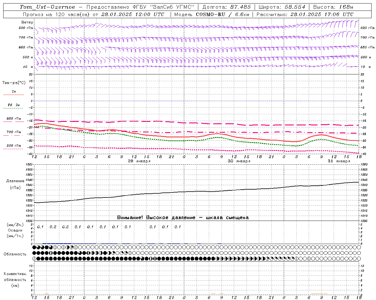Viewport: 376px width, 300px height.
Task: Select Рассчитано: 28.01.2025 17:06 UTC timestamp
Action: click(305, 14)
